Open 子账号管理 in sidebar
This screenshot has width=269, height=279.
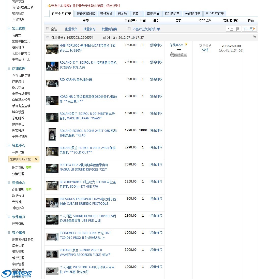pyautogui.click(x=20, y=136)
